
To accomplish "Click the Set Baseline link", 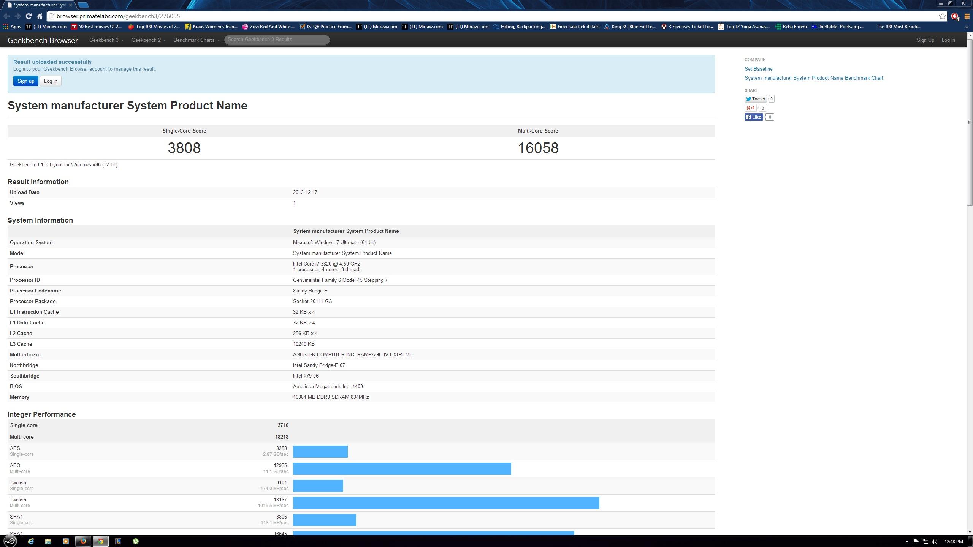I will click(x=758, y=69).
